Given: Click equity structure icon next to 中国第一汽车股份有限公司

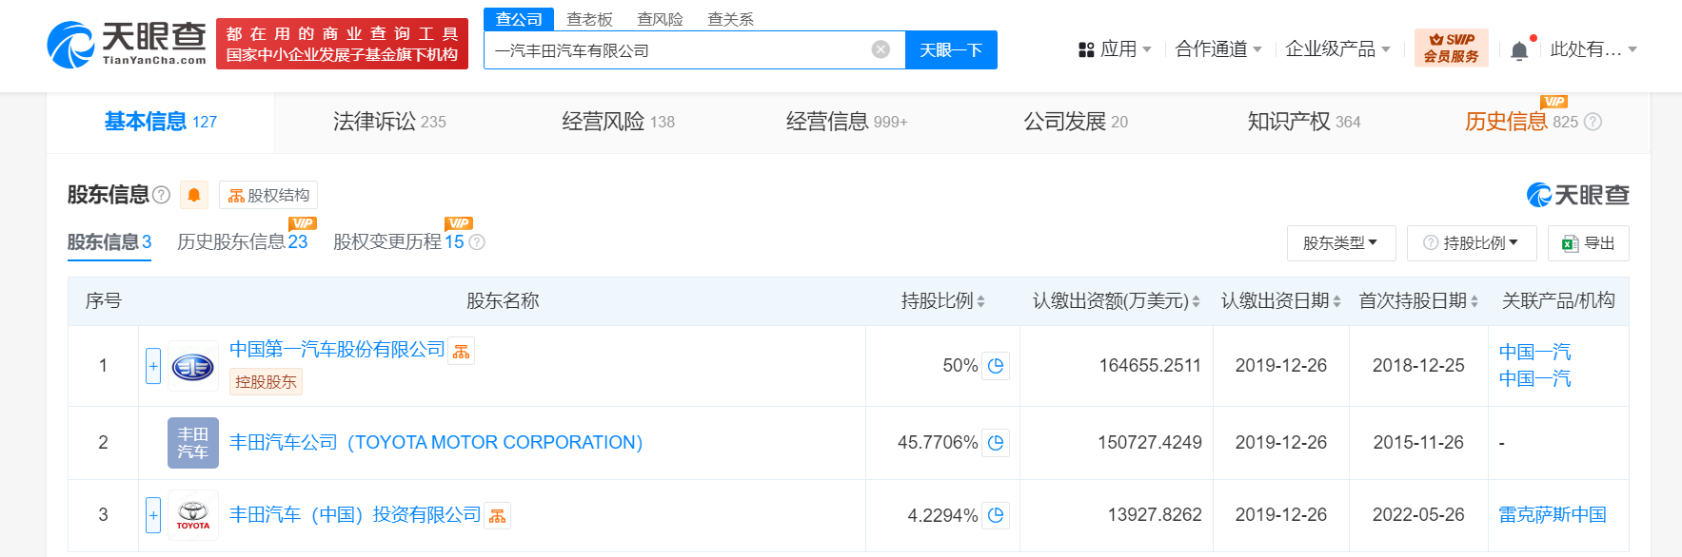Looking at the screenshot, I should [x=462, y=352].
